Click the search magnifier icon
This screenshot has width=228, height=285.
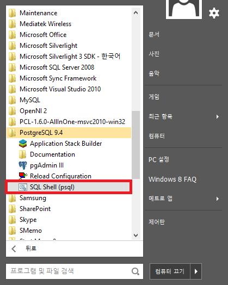coord(135,271)
